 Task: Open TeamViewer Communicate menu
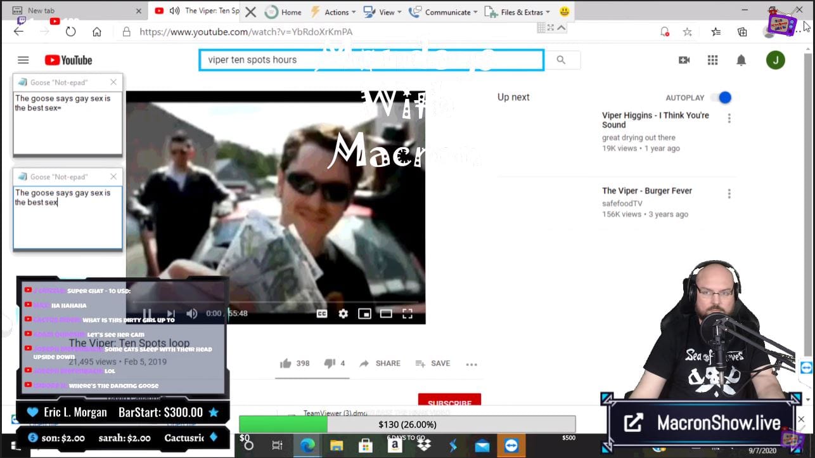444,12
